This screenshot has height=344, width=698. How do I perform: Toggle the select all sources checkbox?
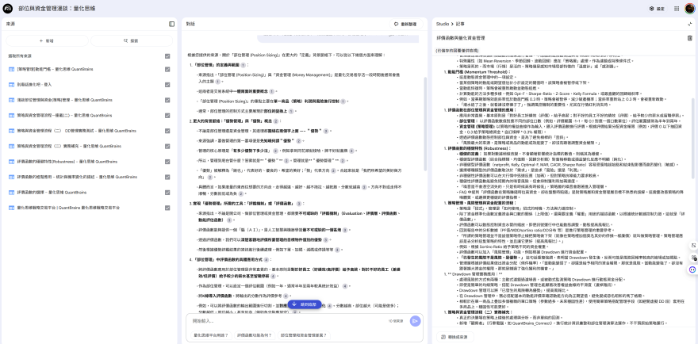pyautogui.click(x=167, y=56)
